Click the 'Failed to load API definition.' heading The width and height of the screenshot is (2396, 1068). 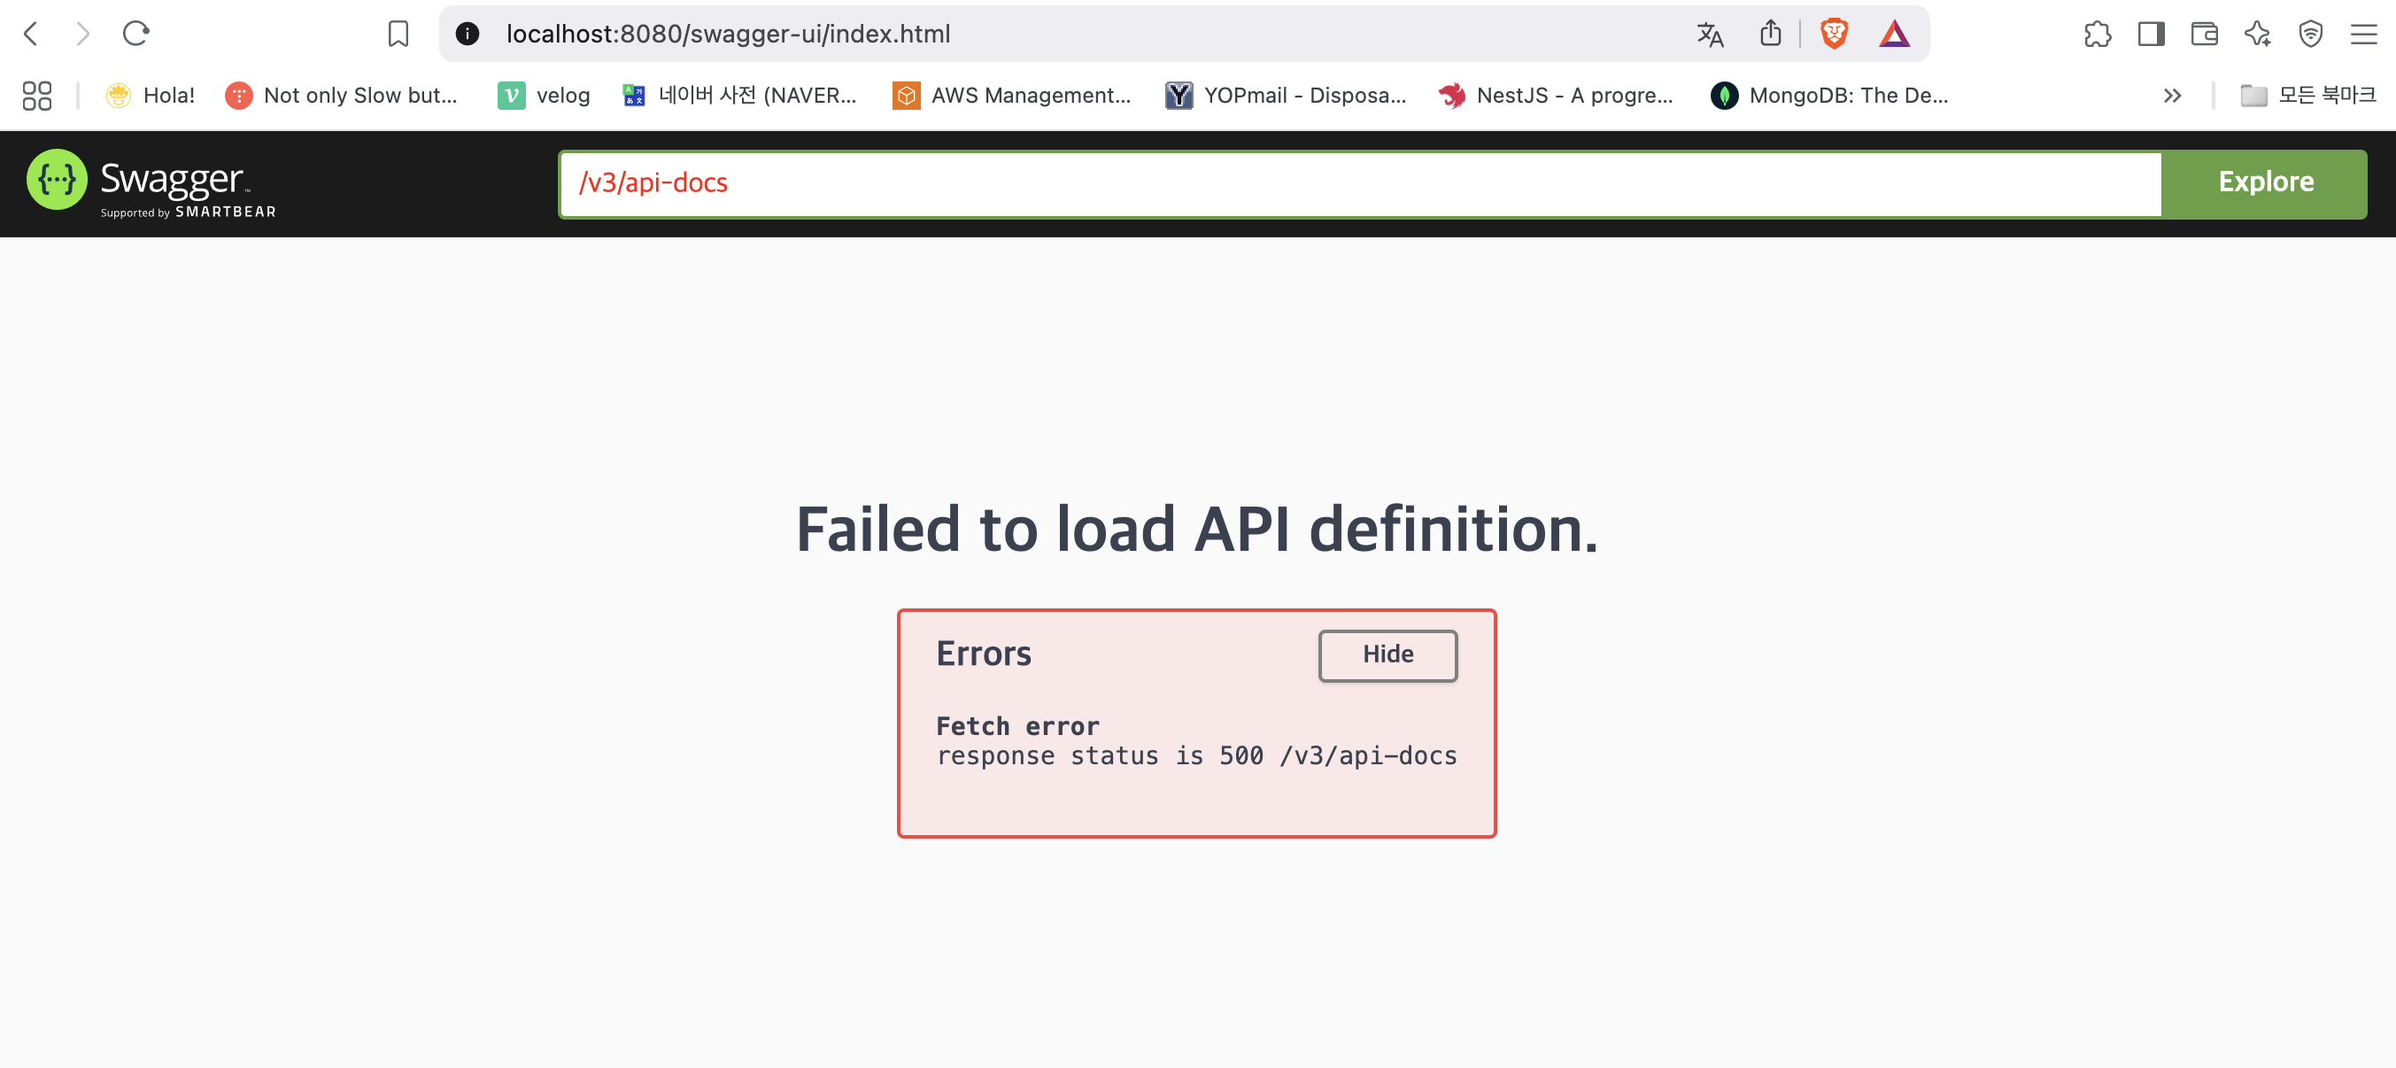(x=1197, y=529)
